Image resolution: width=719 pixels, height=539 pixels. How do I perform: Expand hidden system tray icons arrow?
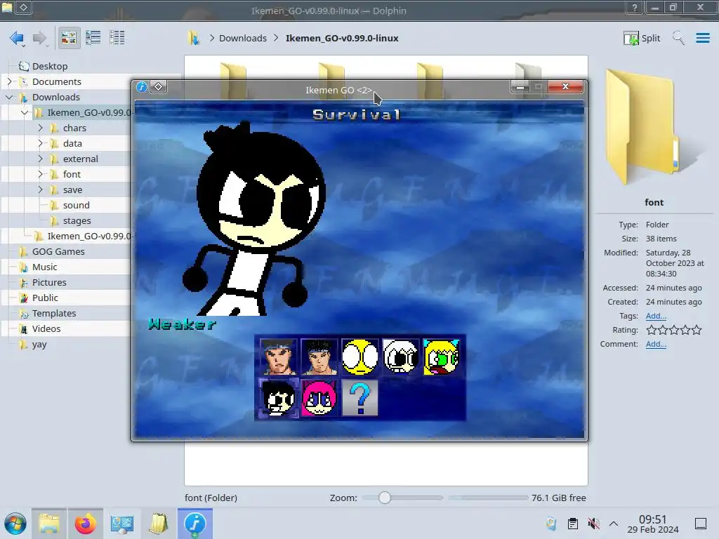[x=614, y=524]
